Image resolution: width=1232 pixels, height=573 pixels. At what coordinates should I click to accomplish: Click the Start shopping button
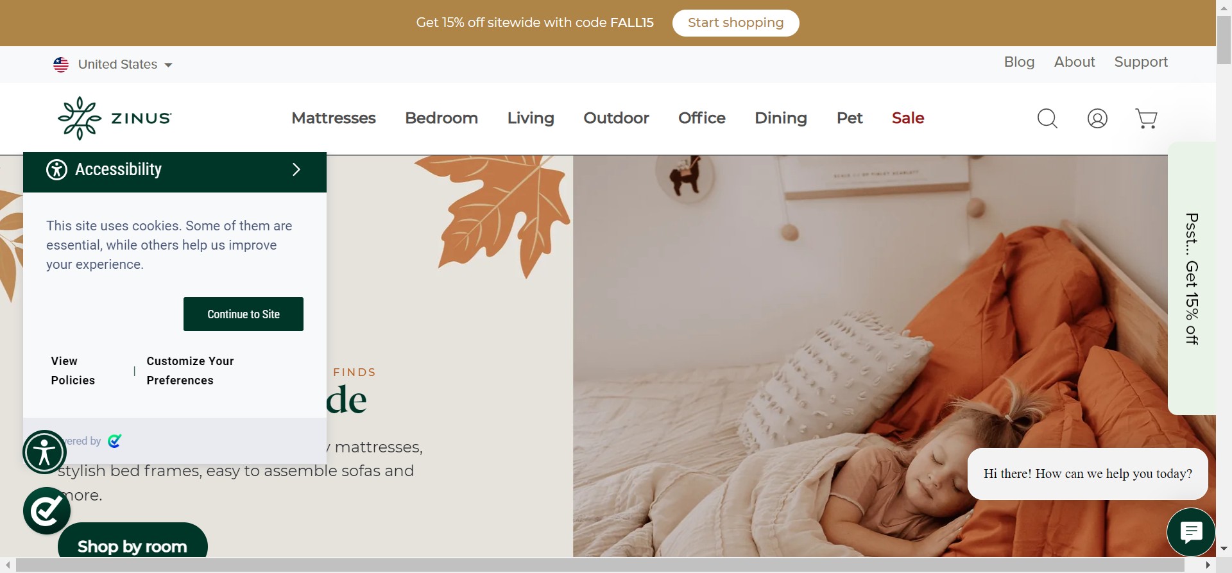(x=735, y=23)
